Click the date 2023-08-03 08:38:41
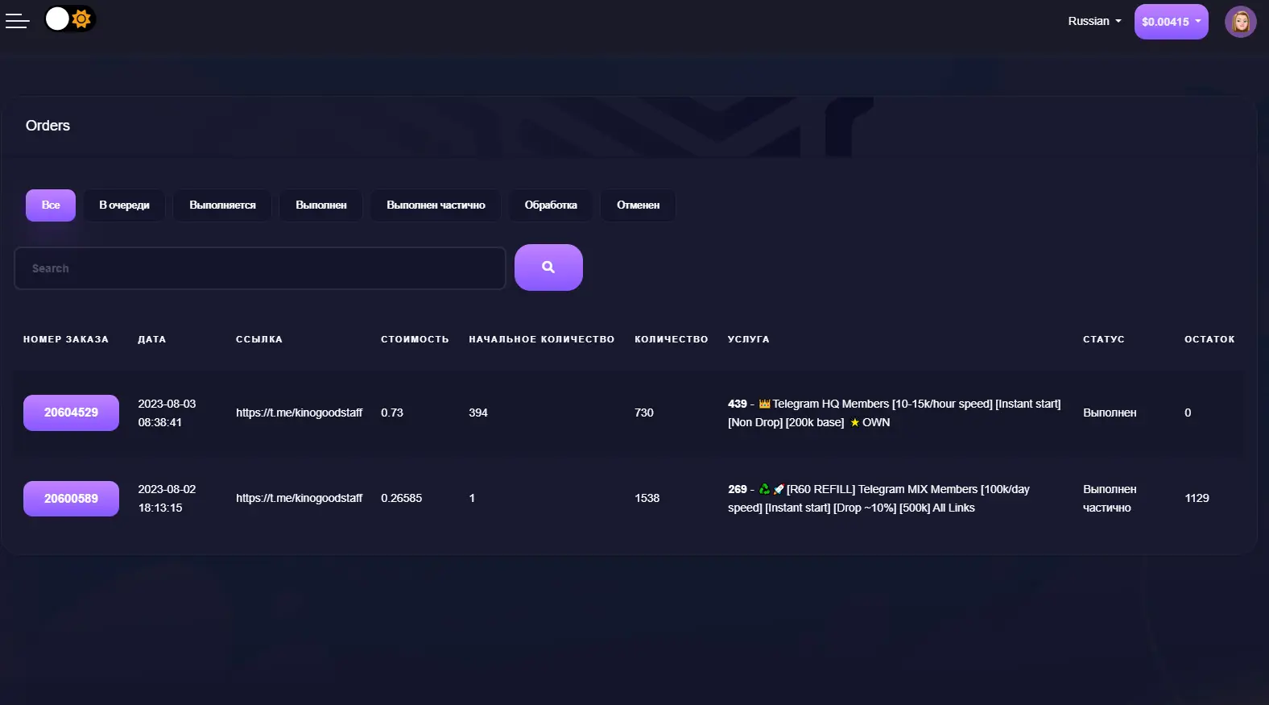The image size is (1269, 705). [x=167, y=413]
